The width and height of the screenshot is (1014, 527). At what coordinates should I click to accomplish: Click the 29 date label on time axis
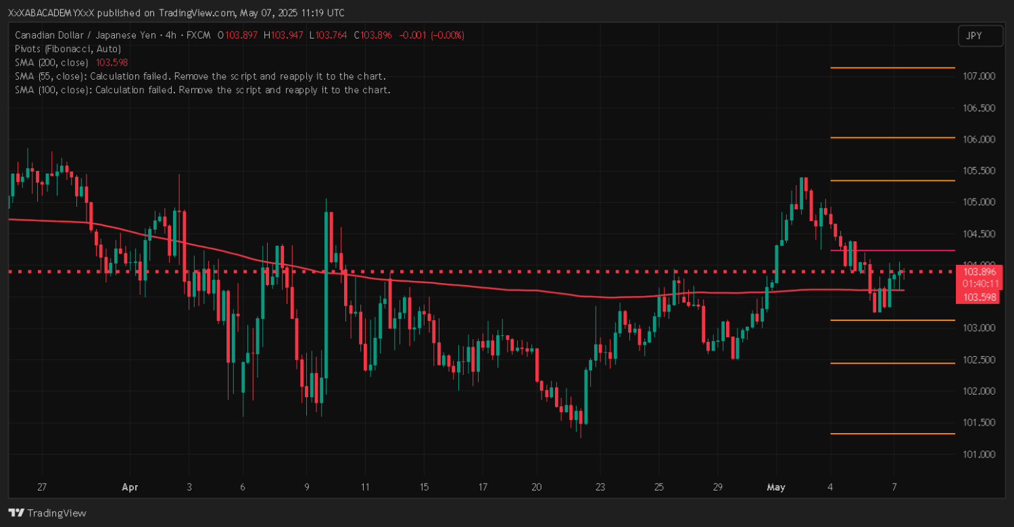click(x=718, y=487)
